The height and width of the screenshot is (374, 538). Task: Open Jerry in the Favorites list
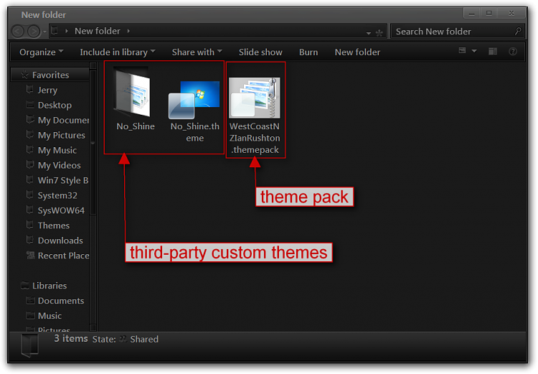click(47, 90)
